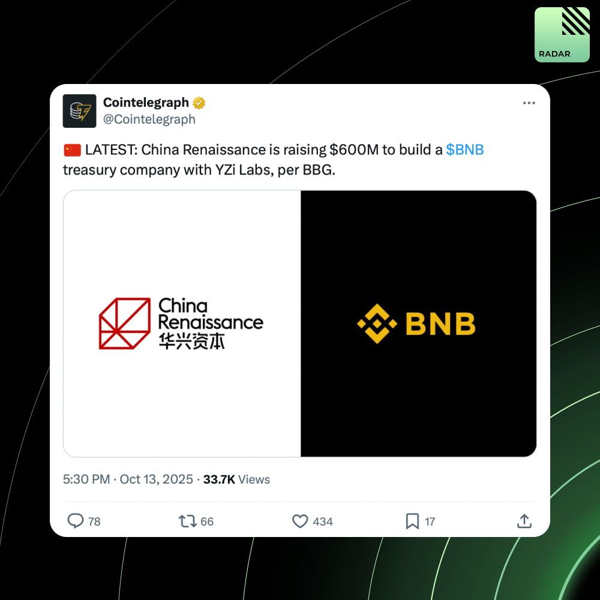Open the China Renaissance logo image

coord(182,324)
